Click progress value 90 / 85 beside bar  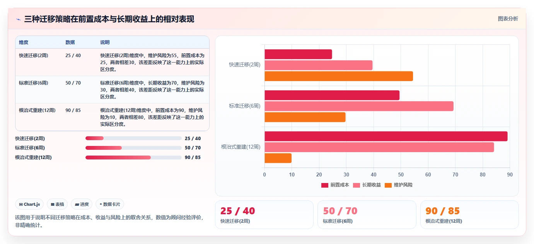coord(193,157)
